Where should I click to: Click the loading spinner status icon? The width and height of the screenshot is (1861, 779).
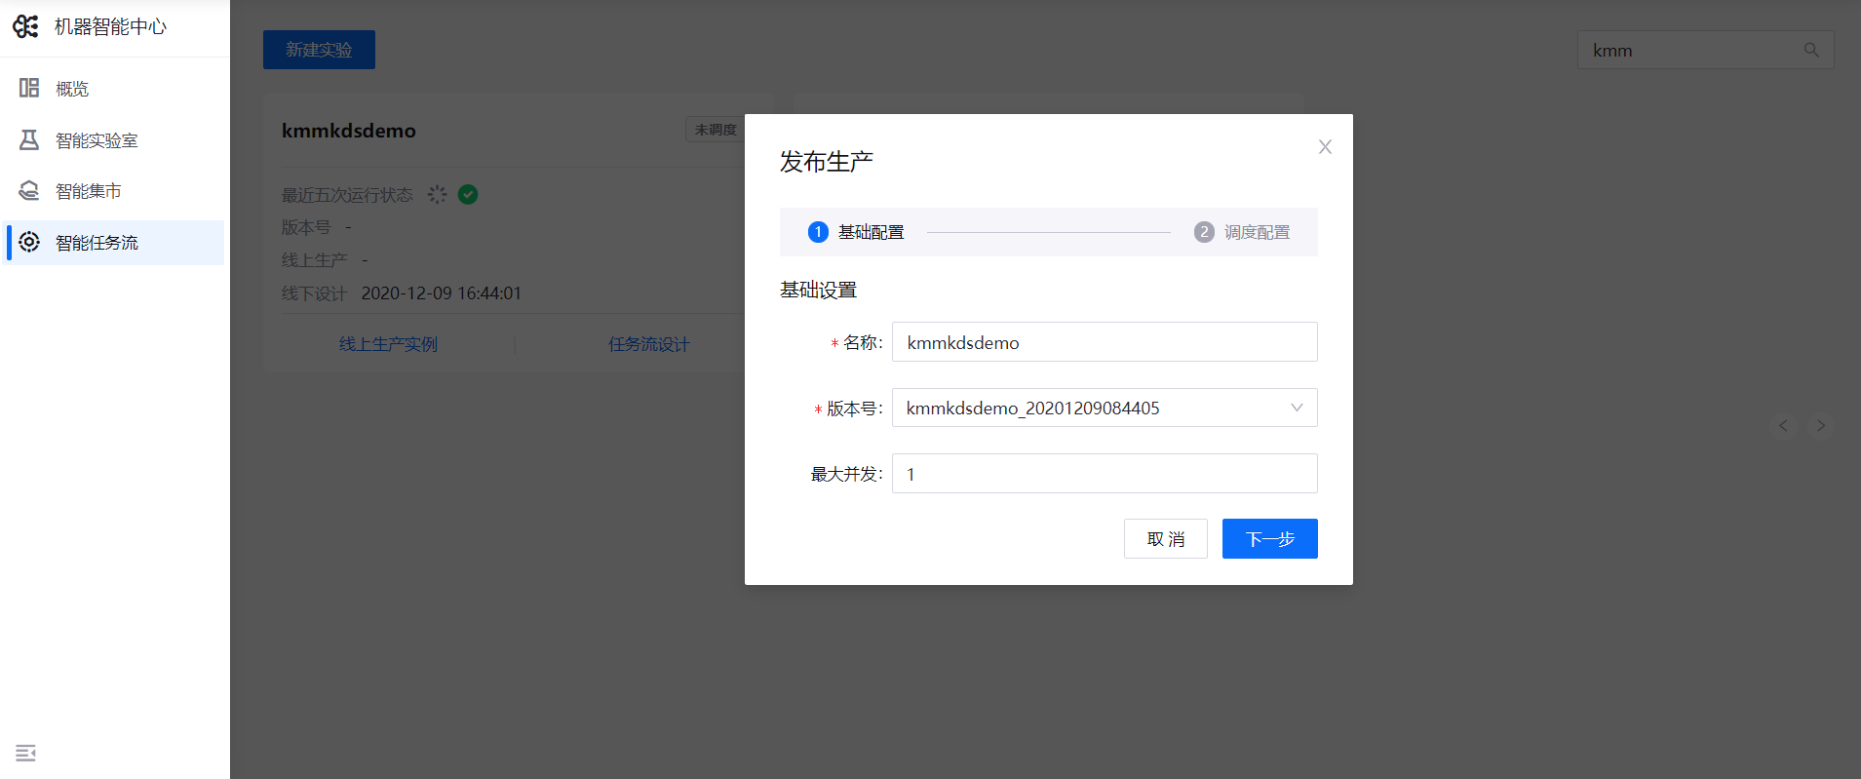click(x=438, y=194)
